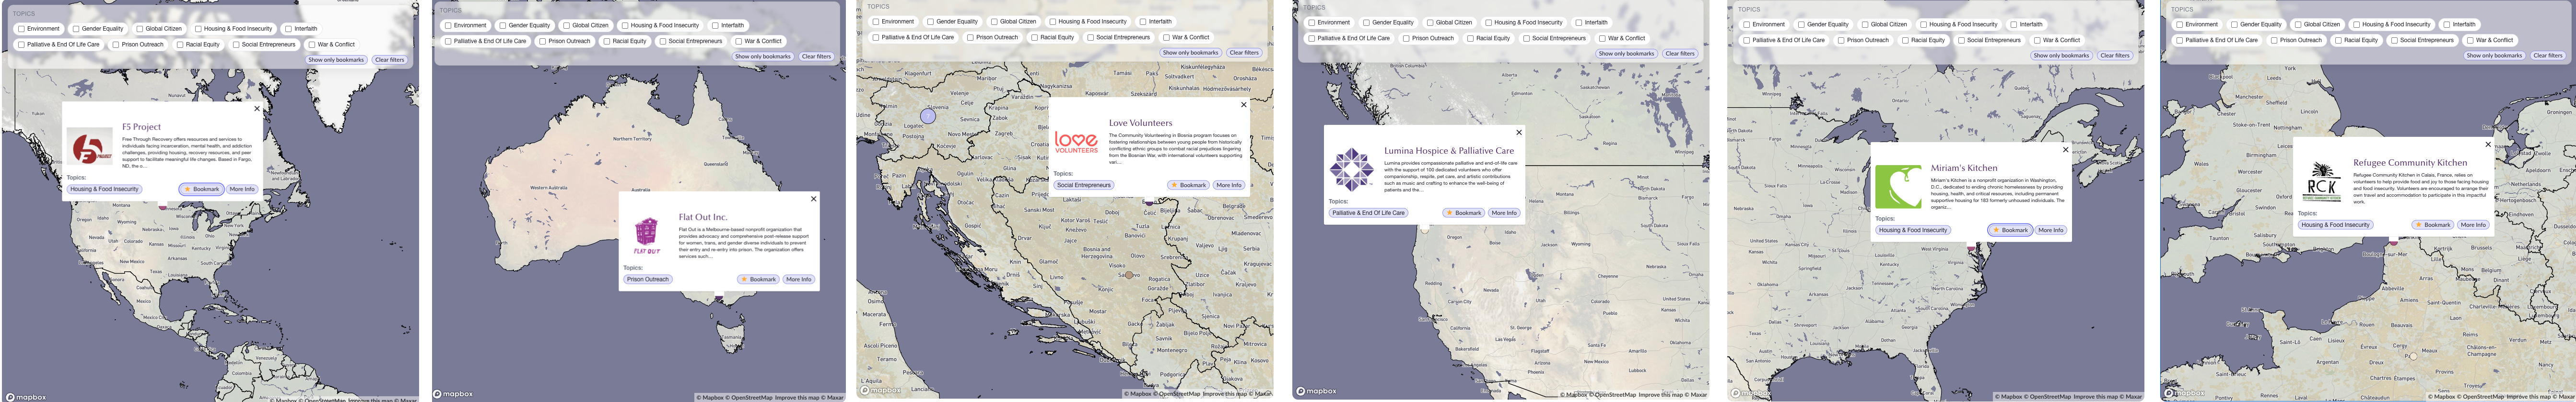Click the Lumina Hospice purple star logo

(1351, 169)
